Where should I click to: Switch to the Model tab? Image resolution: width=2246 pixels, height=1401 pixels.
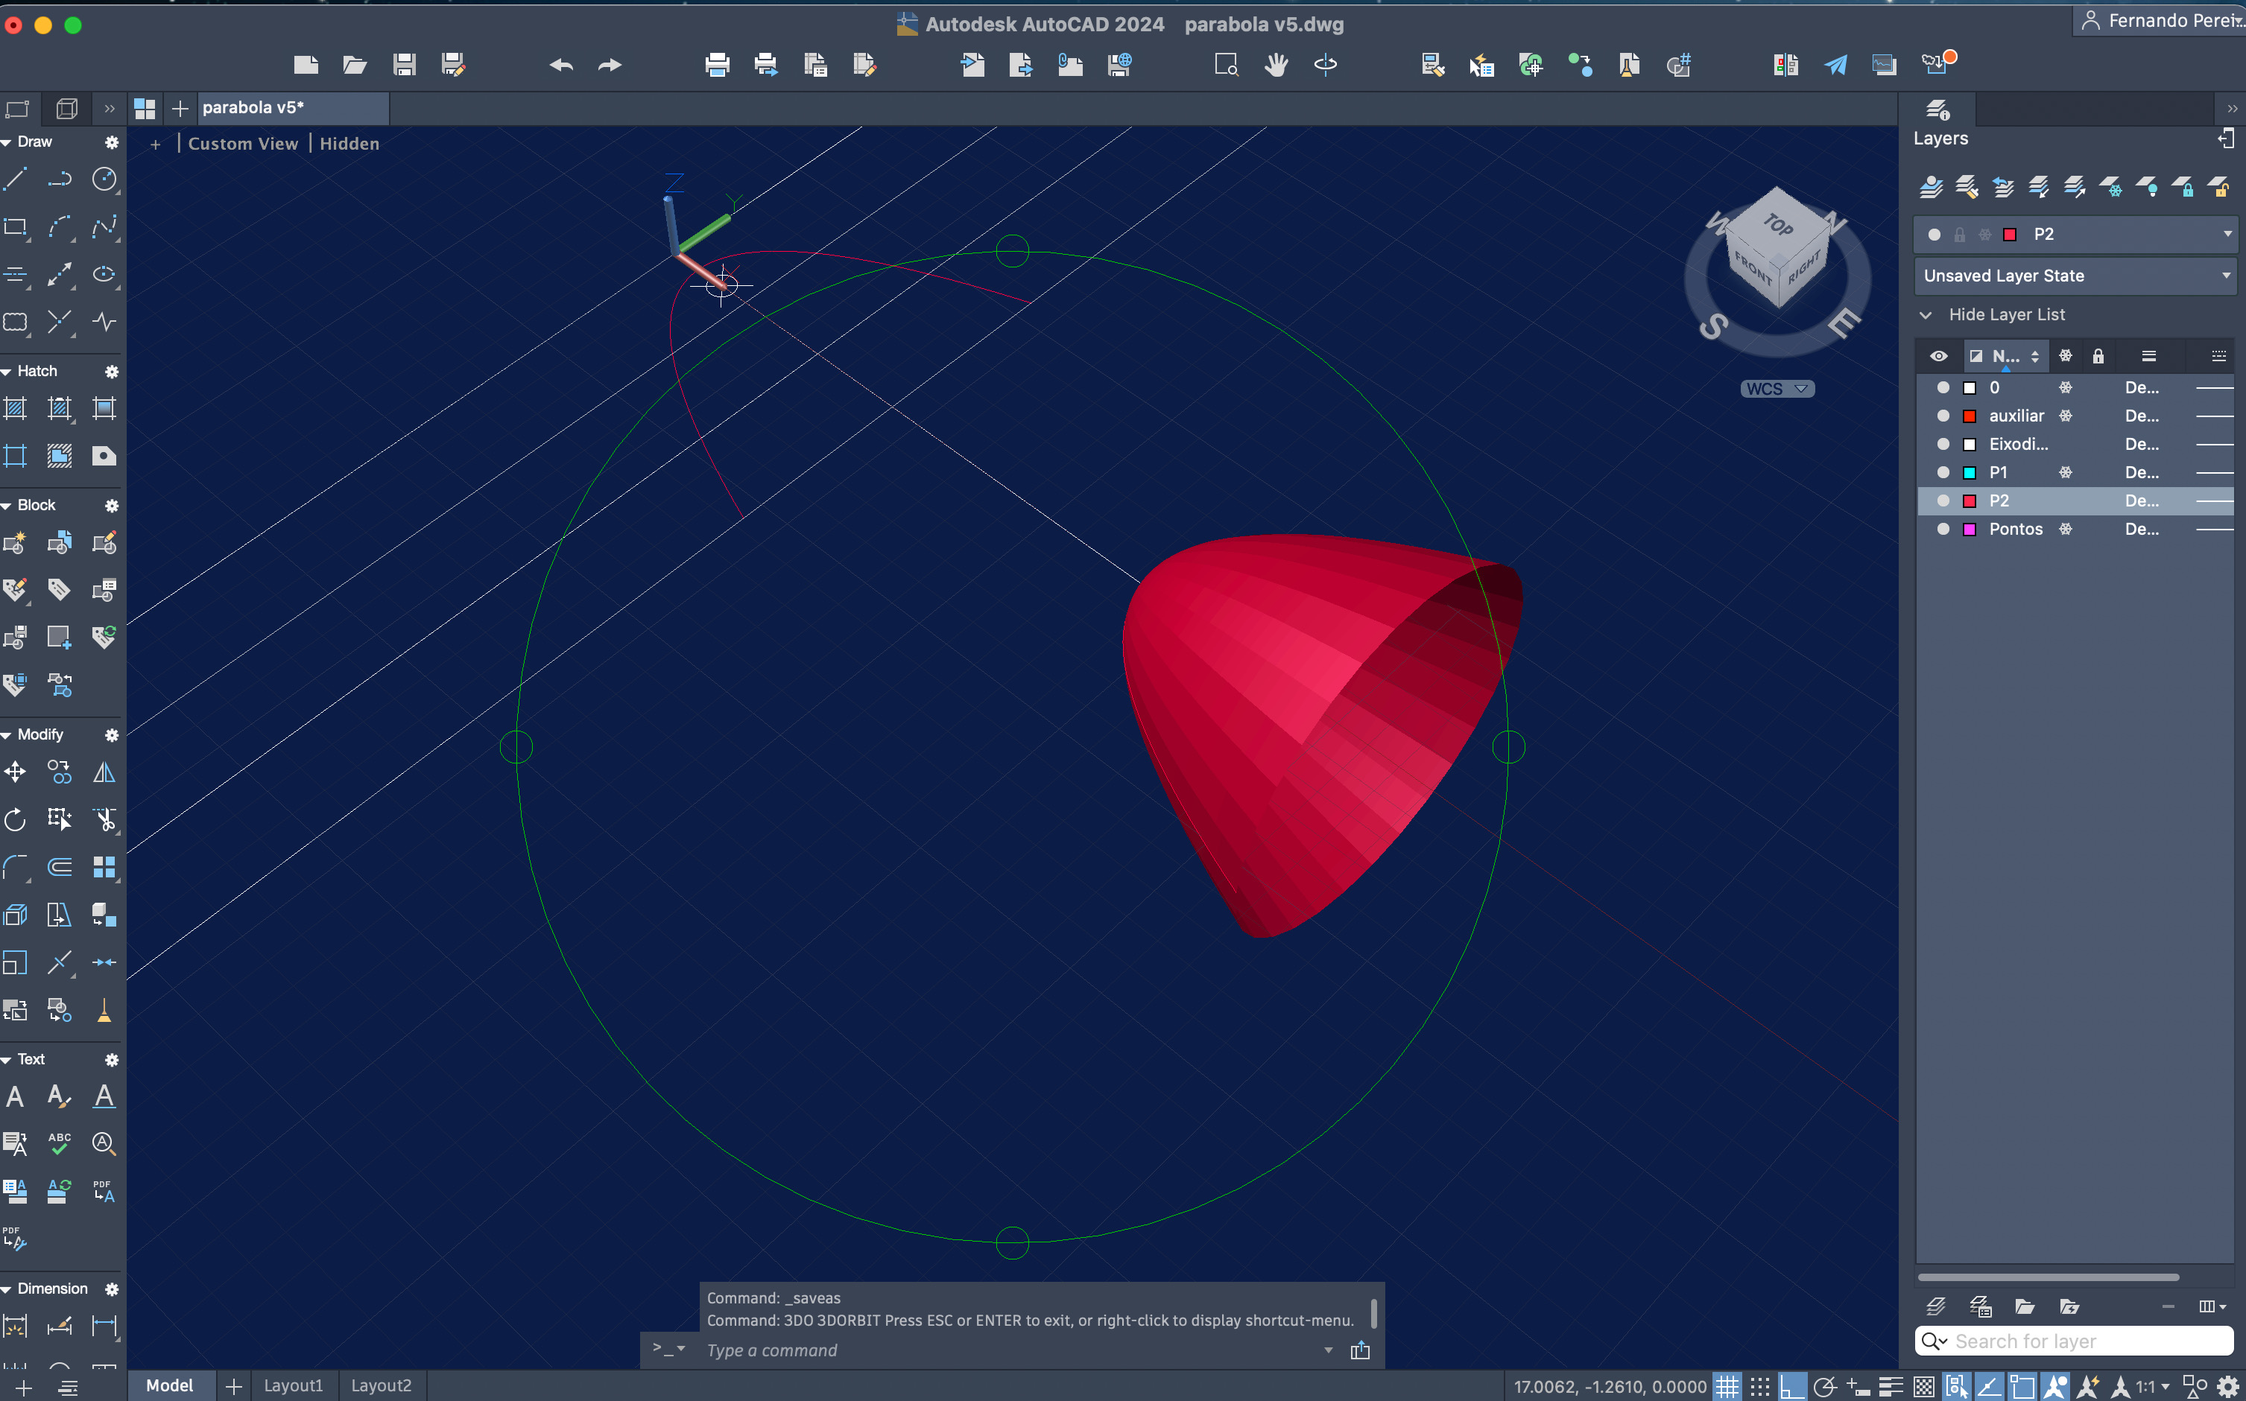click(170, 1385)
